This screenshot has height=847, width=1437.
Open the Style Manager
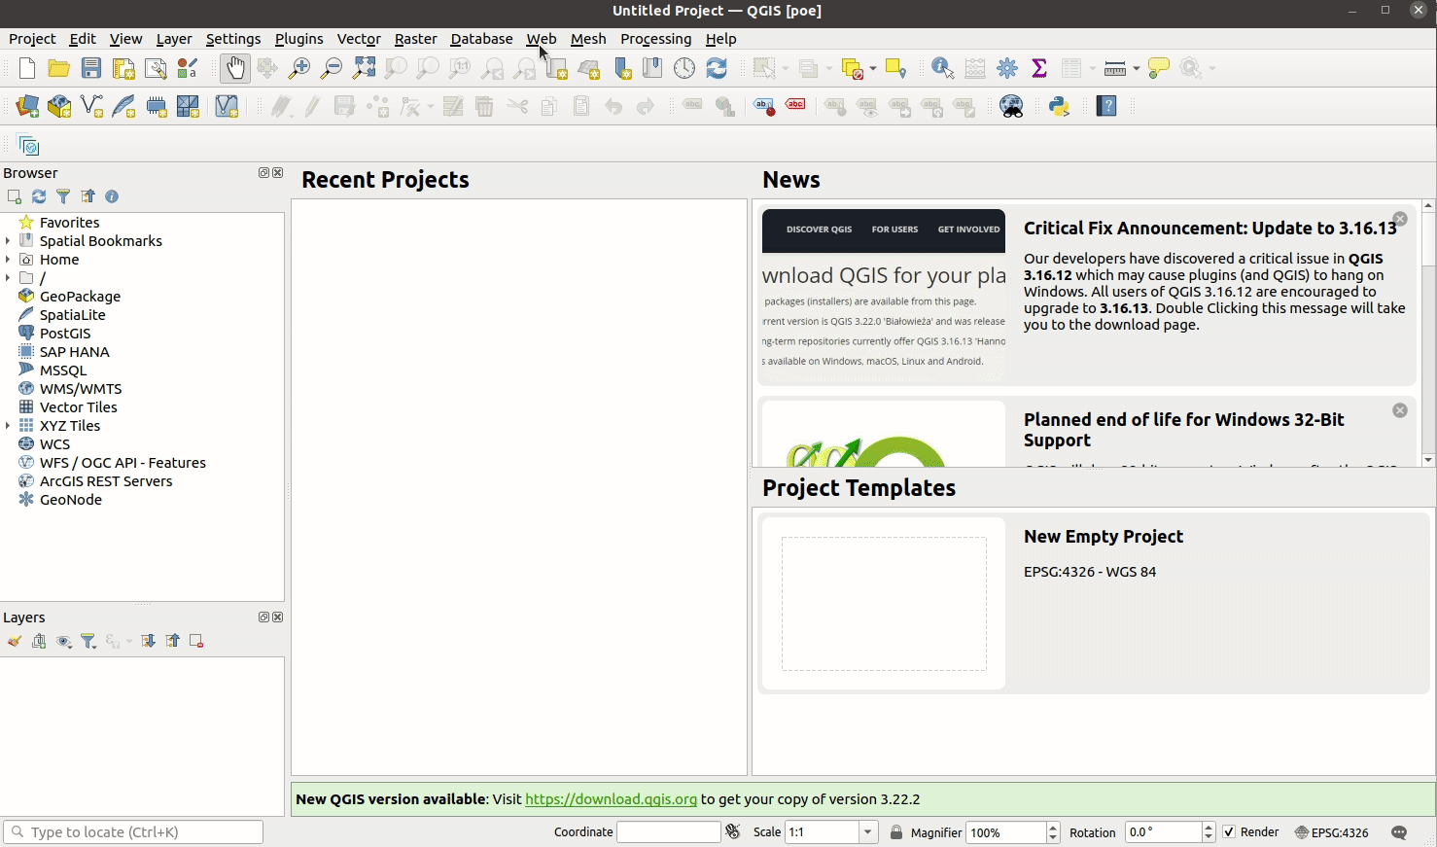(x=188, y=68)
